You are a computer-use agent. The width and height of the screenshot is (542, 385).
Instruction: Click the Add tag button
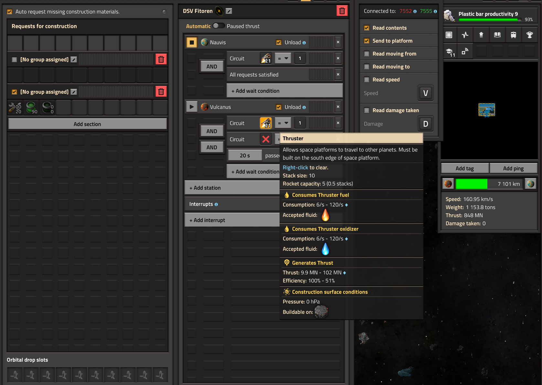pyautogui.click(x=465, y=168)
